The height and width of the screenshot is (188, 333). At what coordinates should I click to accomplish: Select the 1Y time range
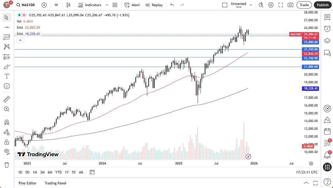(x=67, y=172)
